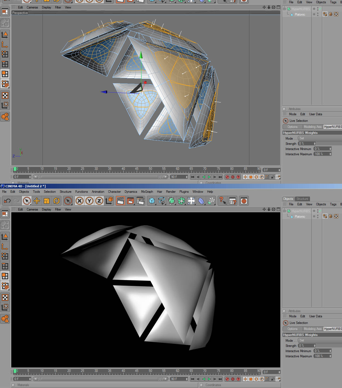Image resolution: width=342 pixels, height=388 pixels.
Task: Toggle parameter P keyframing icon, rendered window
Action: (262, 379)
